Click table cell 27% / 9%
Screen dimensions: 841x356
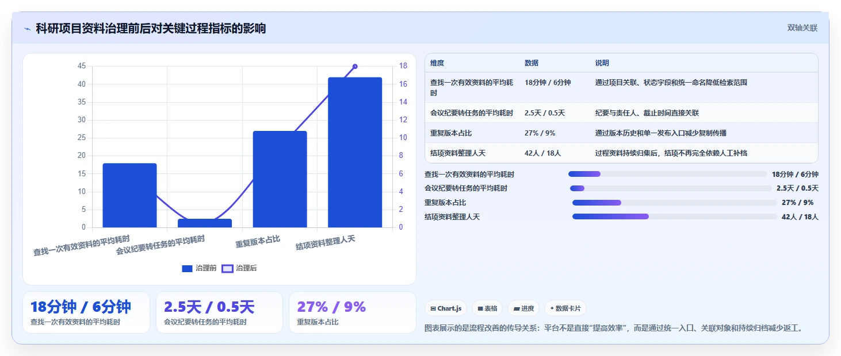(540, 133)
